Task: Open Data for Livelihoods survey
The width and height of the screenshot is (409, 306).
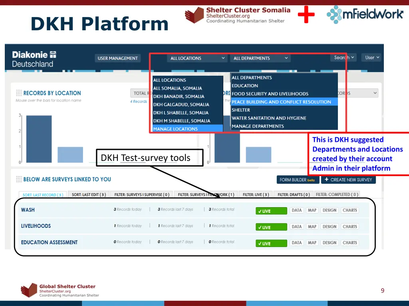Action: click(x=297, y=227)
